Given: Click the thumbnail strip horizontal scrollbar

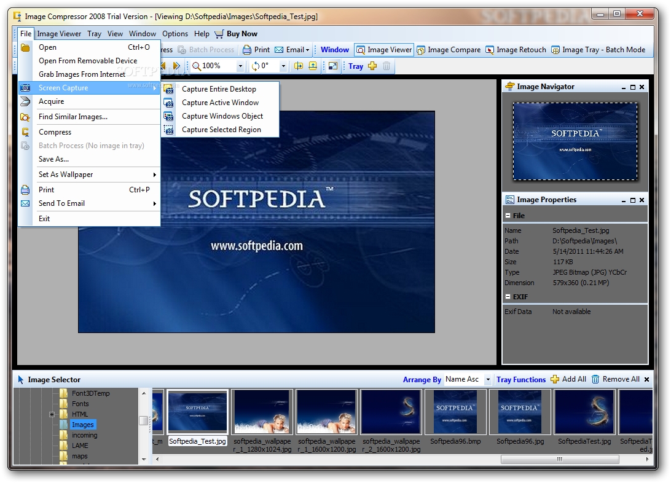Looking at the screenshot, I should (x=559, y=459).
